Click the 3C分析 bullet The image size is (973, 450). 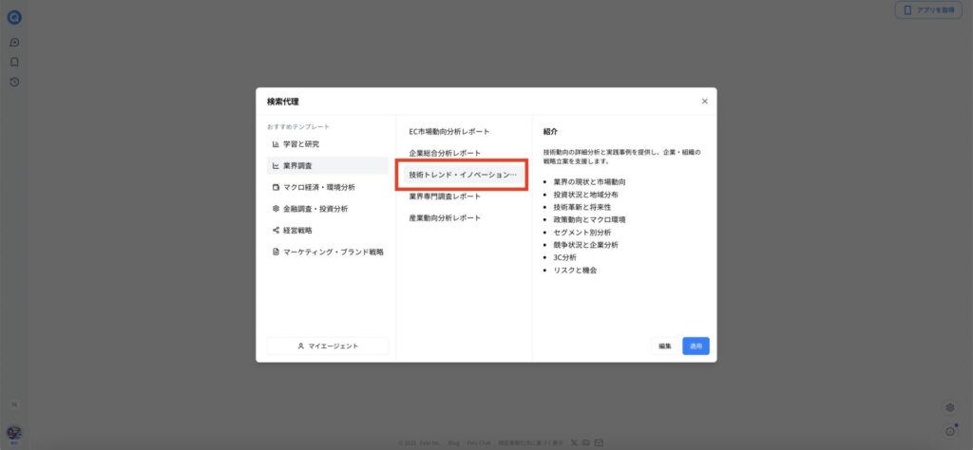point(564,257)
